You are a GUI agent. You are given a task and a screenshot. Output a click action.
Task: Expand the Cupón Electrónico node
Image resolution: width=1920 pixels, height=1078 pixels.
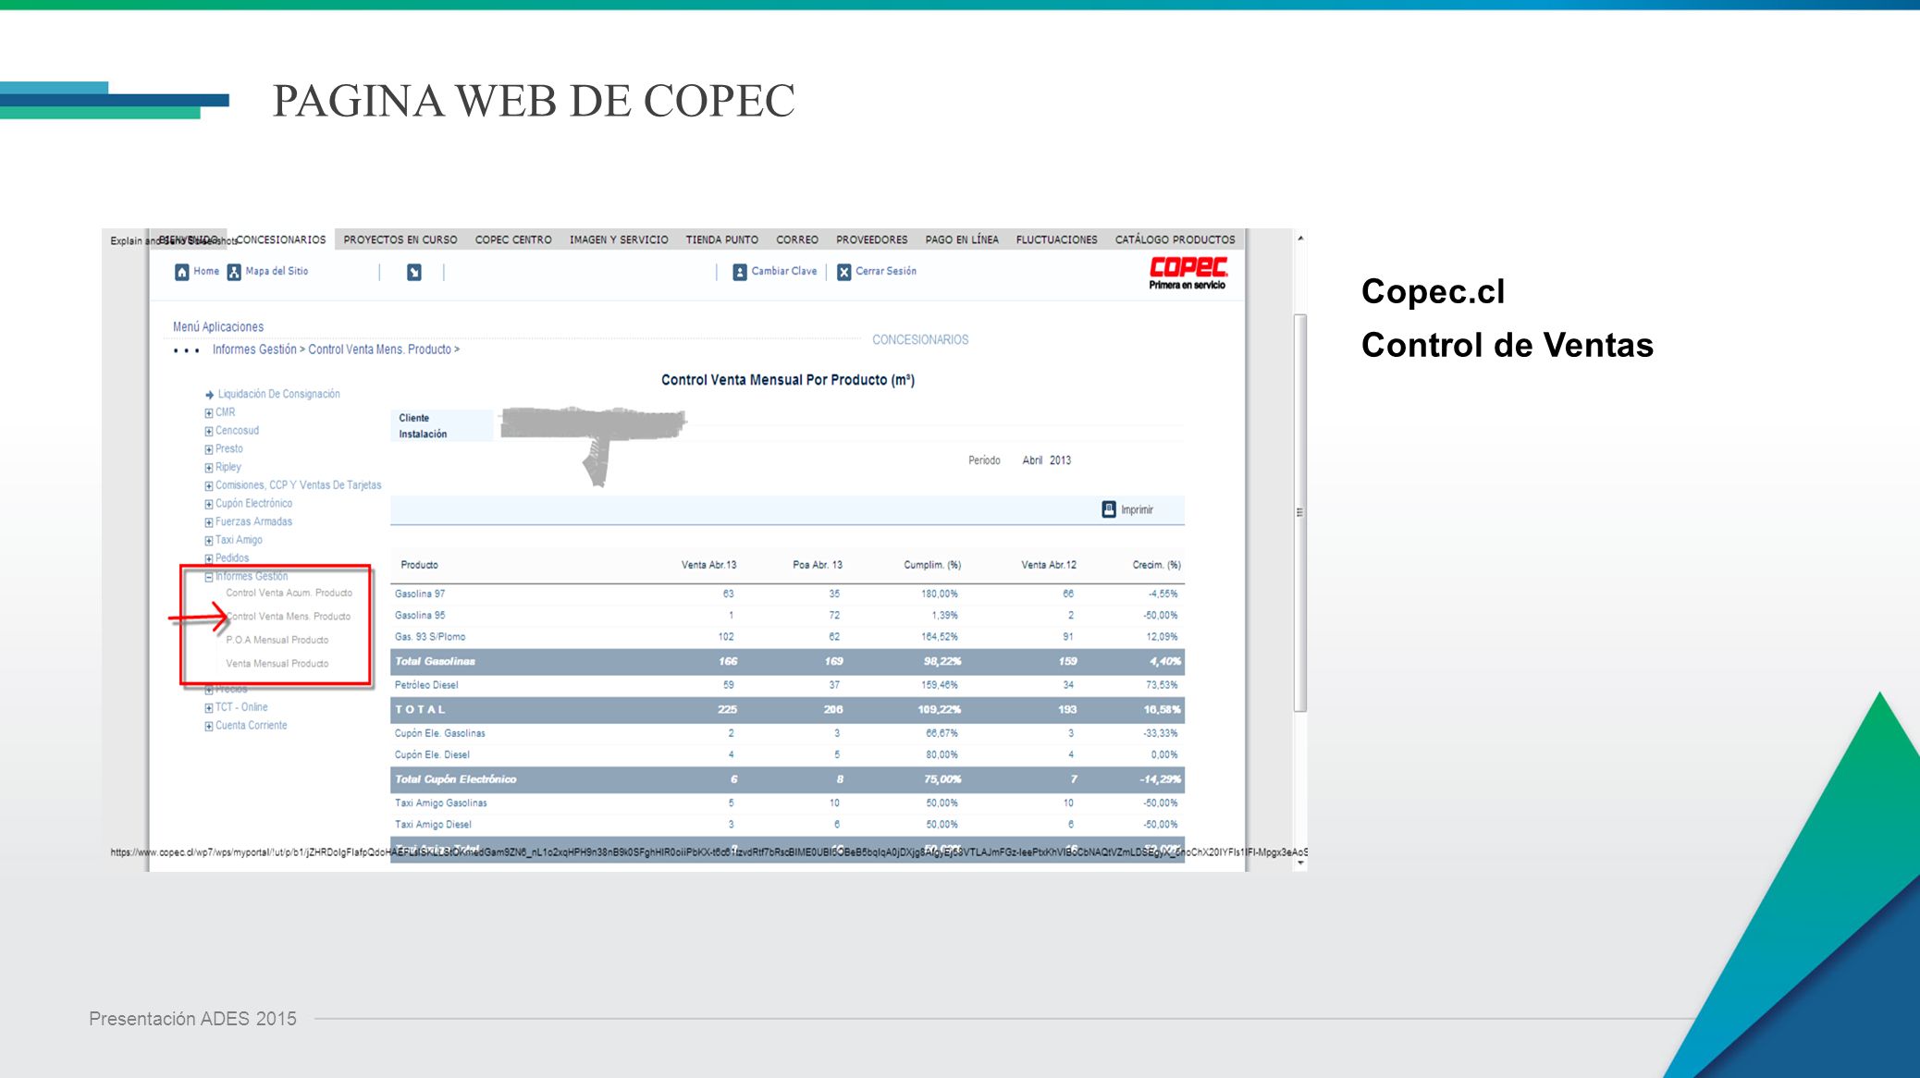click(209, 505)
